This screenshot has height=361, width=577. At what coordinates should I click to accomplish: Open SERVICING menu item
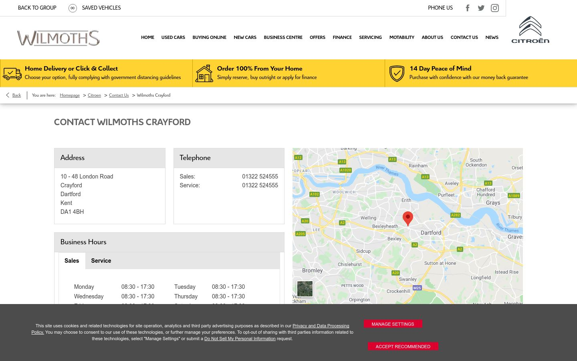[370, 37]
